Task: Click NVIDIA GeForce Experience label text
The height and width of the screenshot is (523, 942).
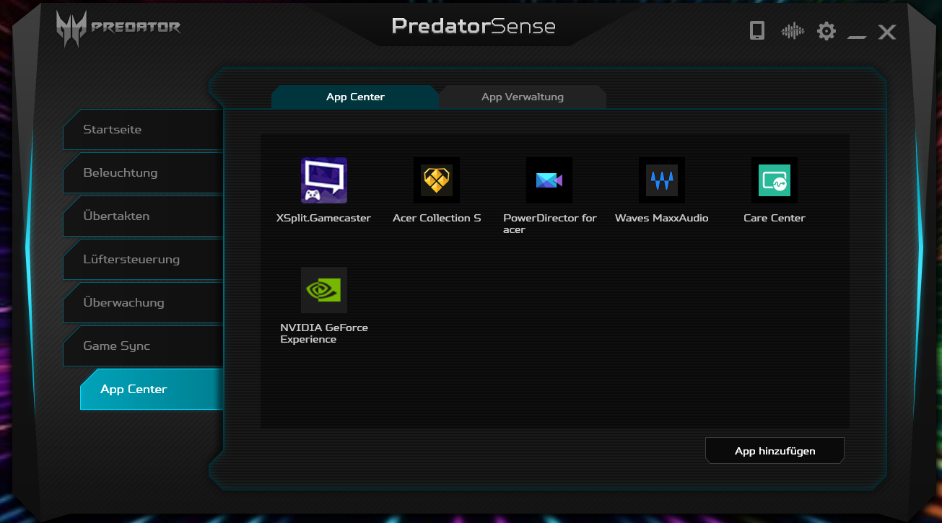Action: 324,333
